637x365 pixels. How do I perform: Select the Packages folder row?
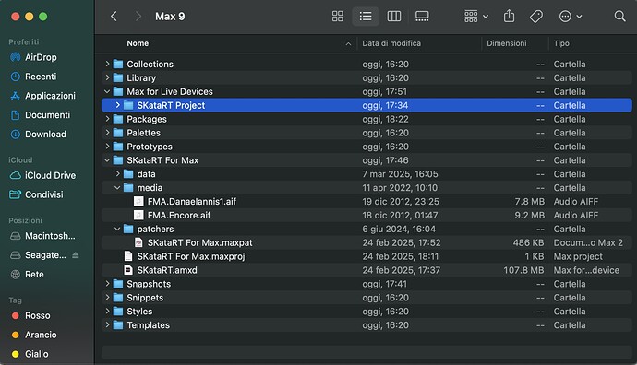point(367,119)
